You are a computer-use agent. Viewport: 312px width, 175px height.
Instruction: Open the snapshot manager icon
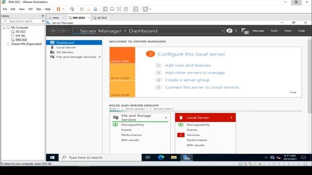click(96, 9)
